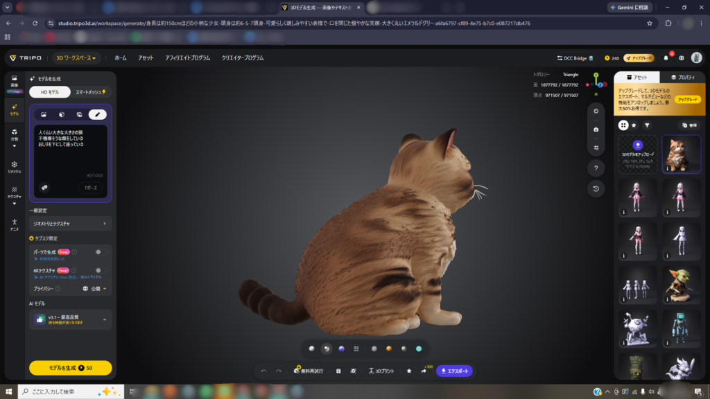Click the filter funnel icon in the assets panel
Image resolution: width=710 pixels, height=399 pixels.
(x=647, y=125)
